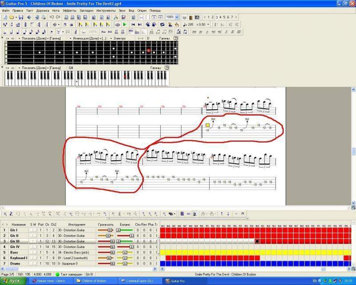The height and width of the screenshot is (285, 356).
Task: Click the keyboard panel help icon
Action: [x=167, y=68]
